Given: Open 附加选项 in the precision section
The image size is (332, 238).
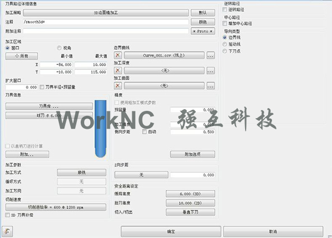Looking at the screenshot, I should tap(192, 154).
